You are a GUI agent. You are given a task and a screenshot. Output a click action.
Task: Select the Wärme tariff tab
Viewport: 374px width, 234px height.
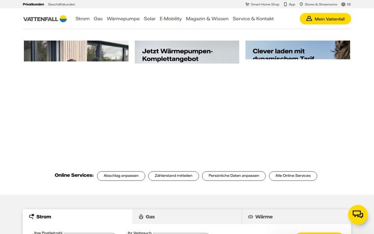(296, 217)
